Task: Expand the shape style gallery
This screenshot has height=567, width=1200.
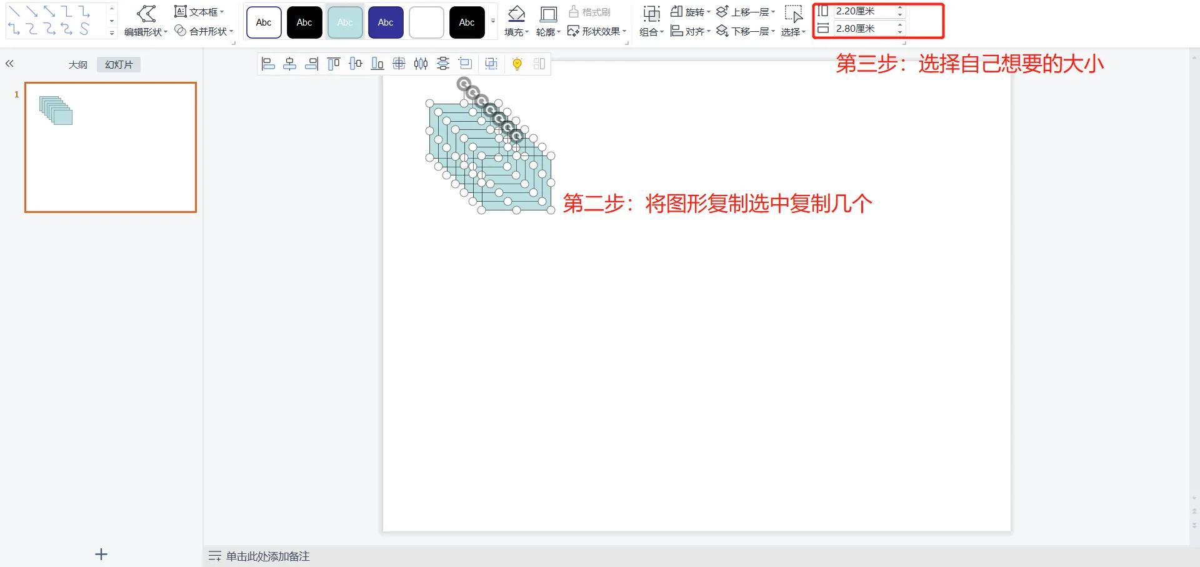Action: (493, 21)
